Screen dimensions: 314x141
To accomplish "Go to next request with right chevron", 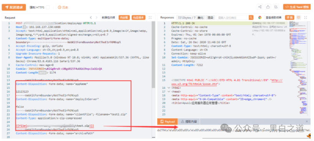I will pyautogui.click(x=96, y=18).
